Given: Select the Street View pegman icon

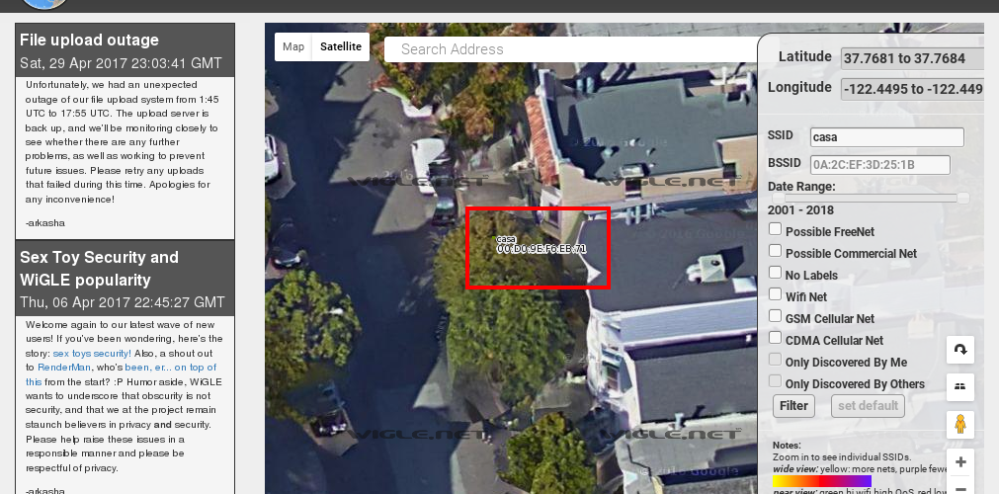Looking at the screenshot, I should 960,425.
